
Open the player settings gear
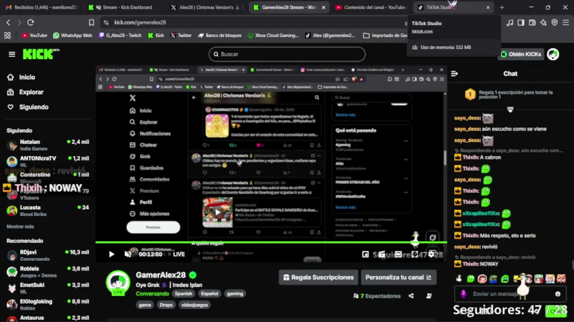(431, 254)
